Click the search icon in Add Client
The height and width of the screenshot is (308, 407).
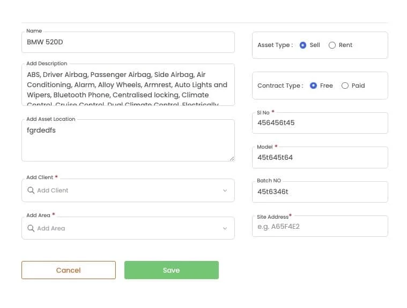coord(31,190)
